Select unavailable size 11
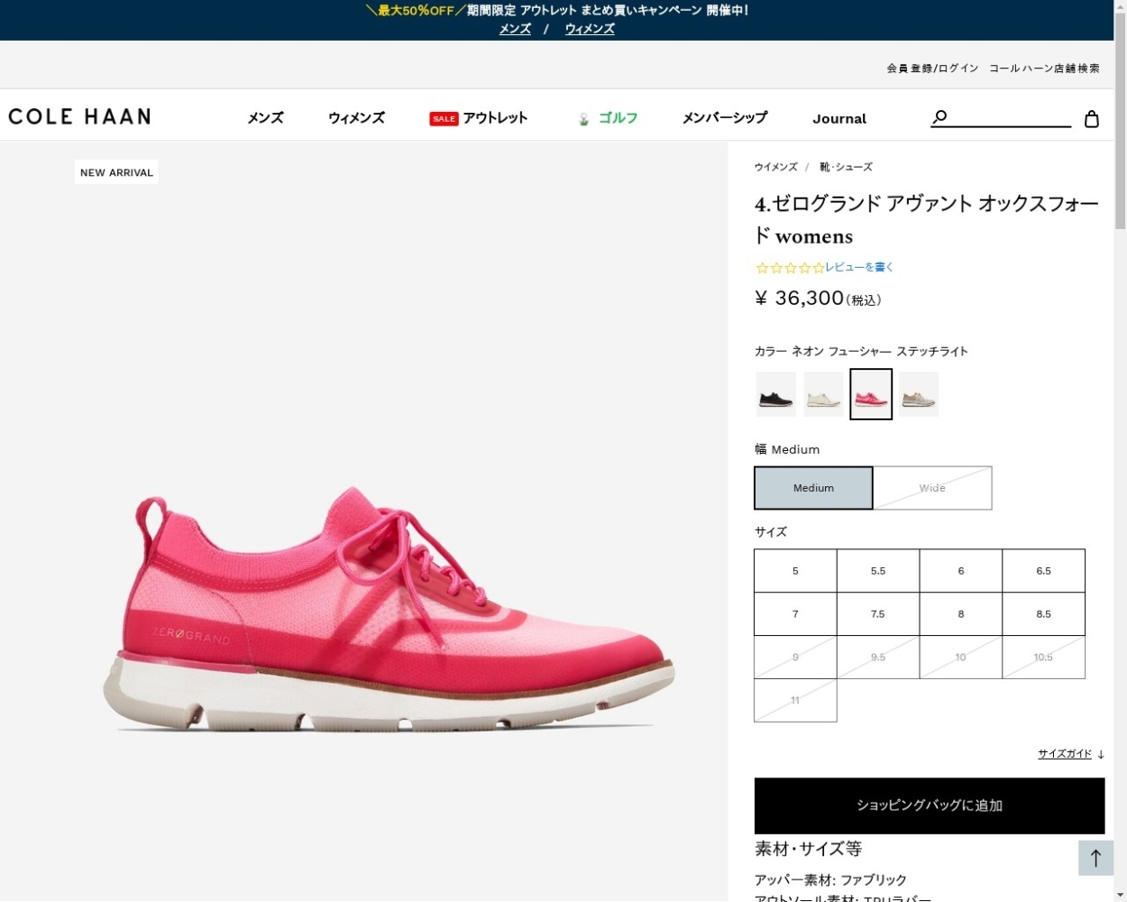The height and width of the screenshot is (902, 1127). (x=795, y=701)
